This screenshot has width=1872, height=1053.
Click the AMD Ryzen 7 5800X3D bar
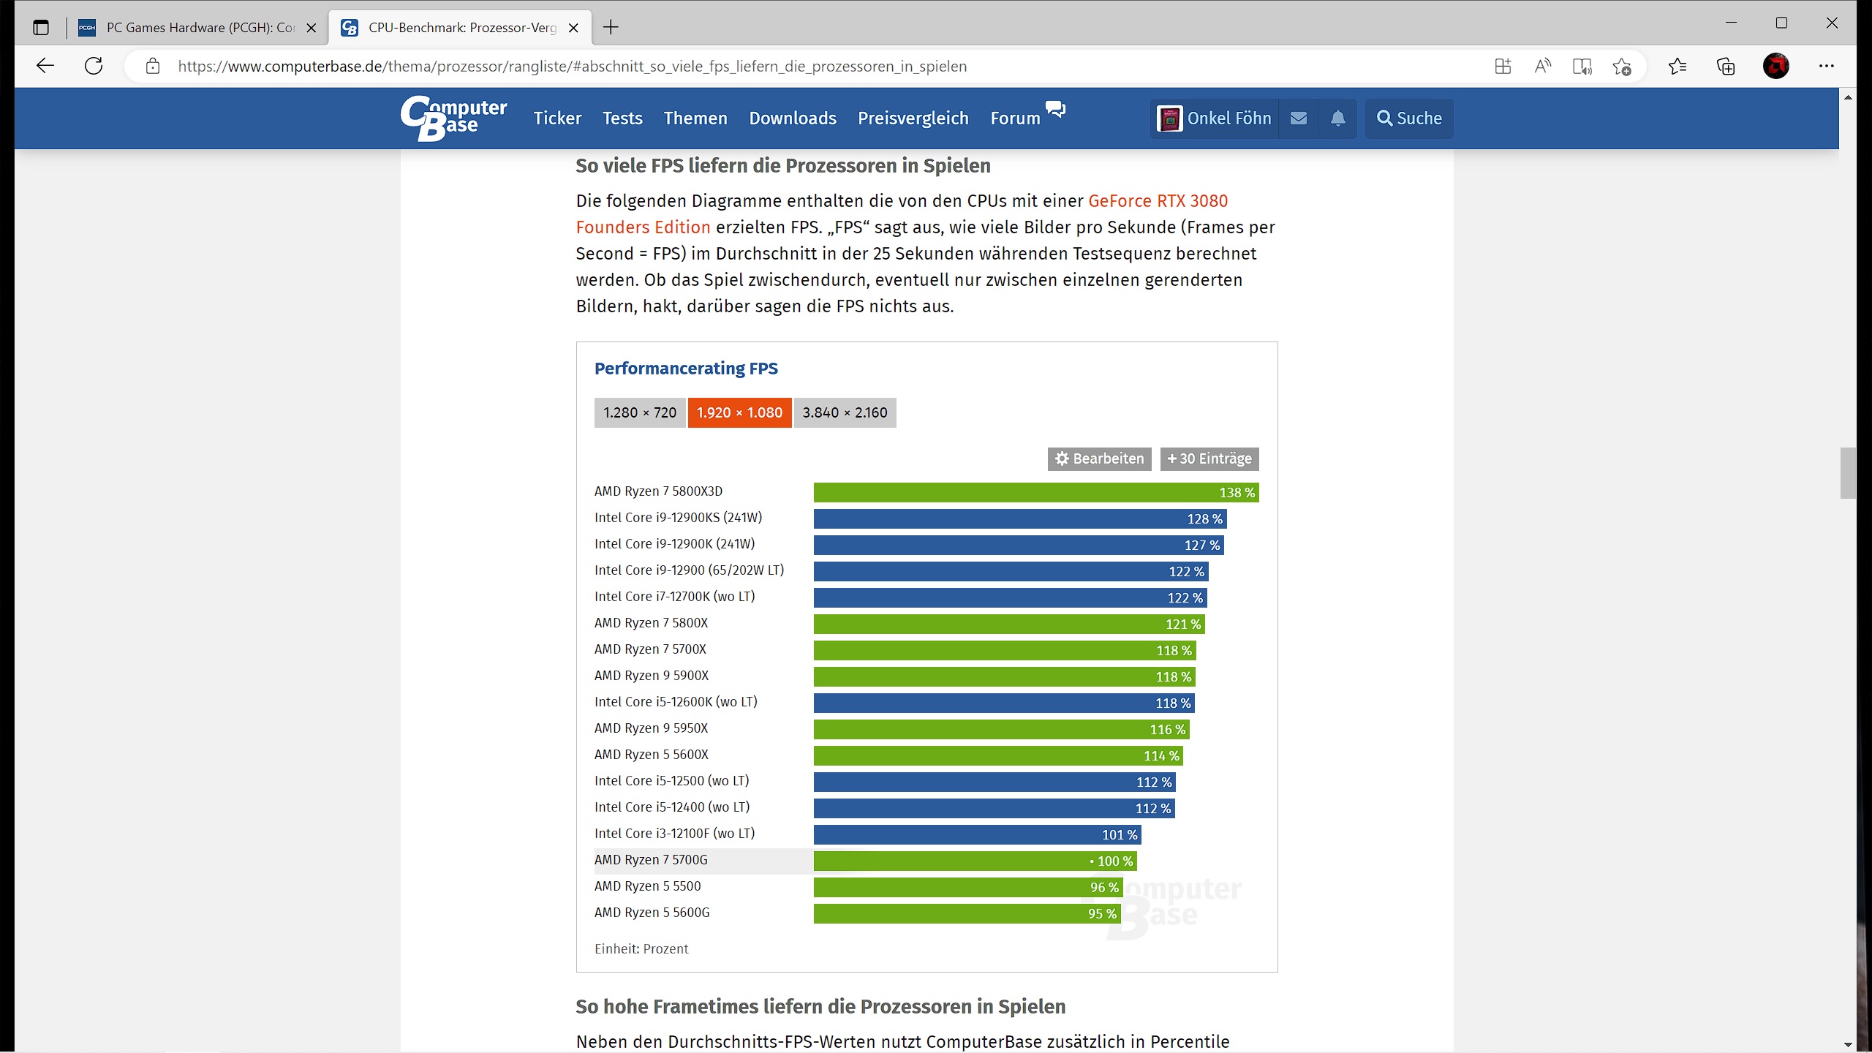coord(1035,492)
